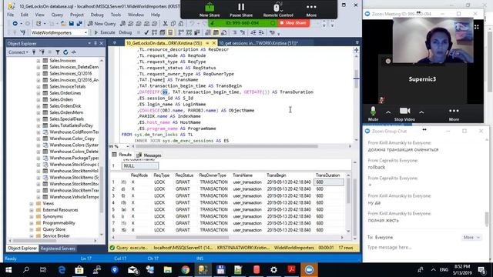Screen dimensions: 493x277
Task: Open the chat More dropdown
Action: tap(471, 238)
